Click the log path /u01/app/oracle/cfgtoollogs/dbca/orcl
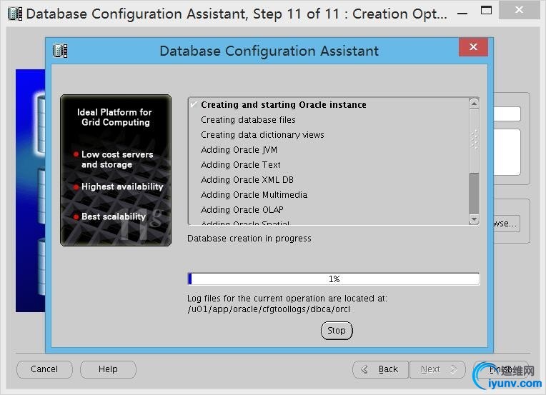Screen dimensions: 546x395 [x=269, y=309]
